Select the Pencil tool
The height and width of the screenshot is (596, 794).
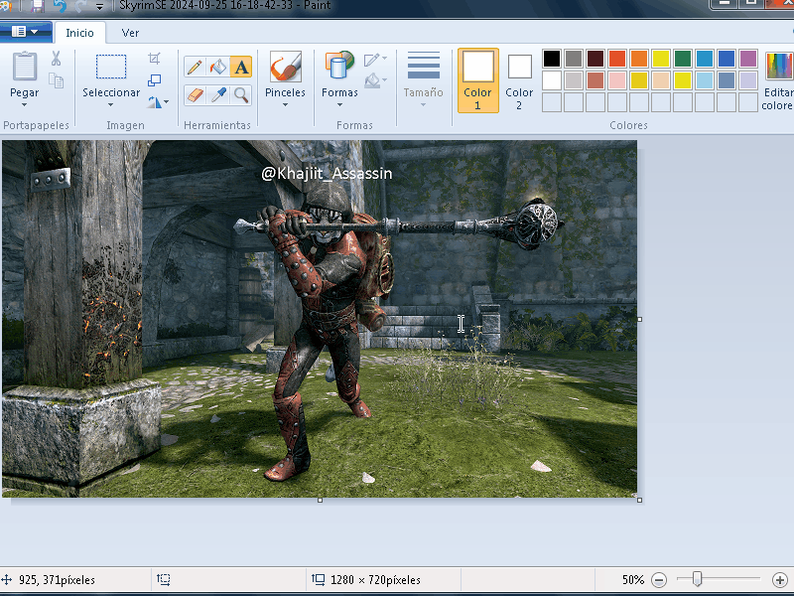point(195,67)
